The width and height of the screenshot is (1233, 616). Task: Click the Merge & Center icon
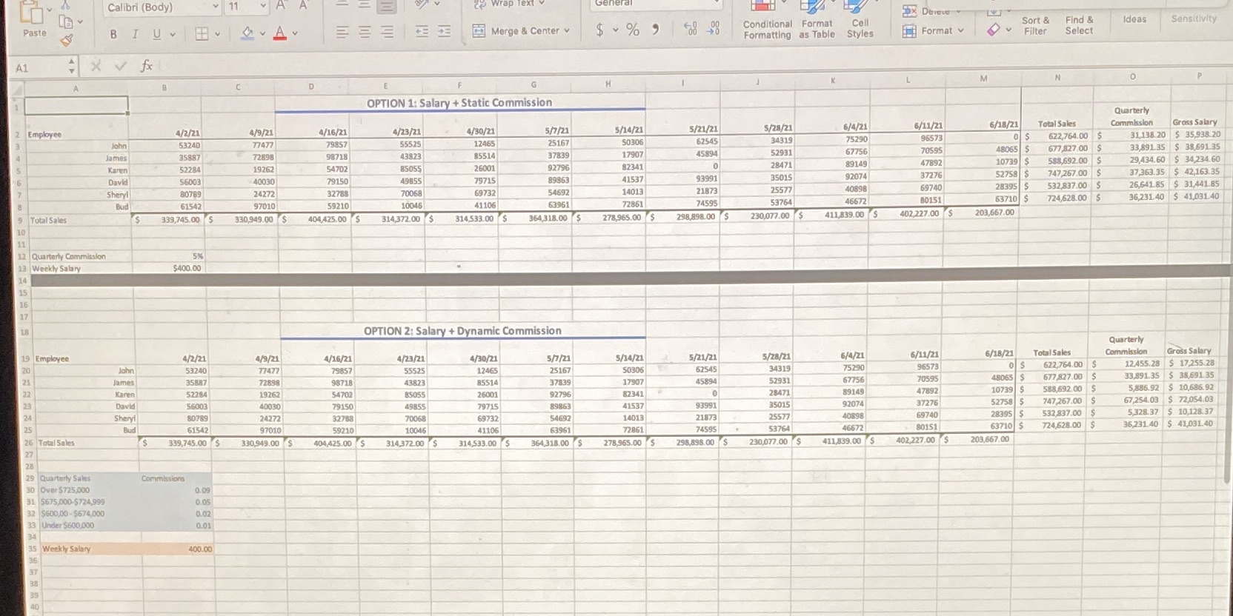(479, 31)
